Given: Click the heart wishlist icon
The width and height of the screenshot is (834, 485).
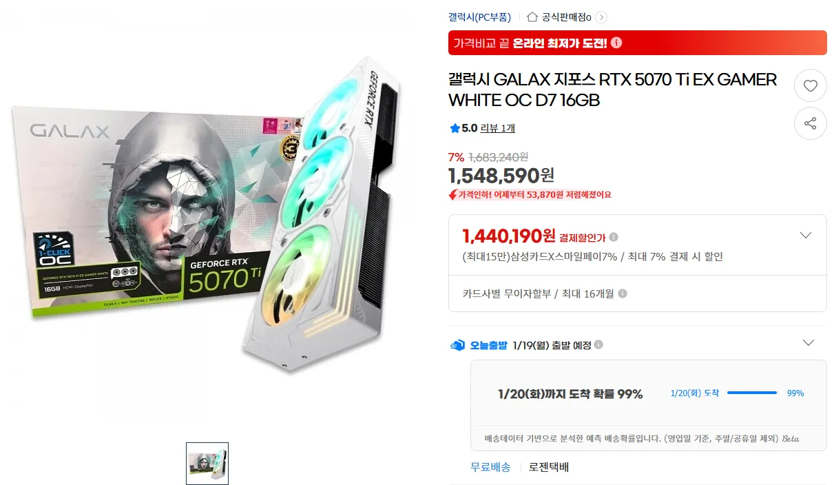Looking at the screenshot, I should (x=811, y=86).
